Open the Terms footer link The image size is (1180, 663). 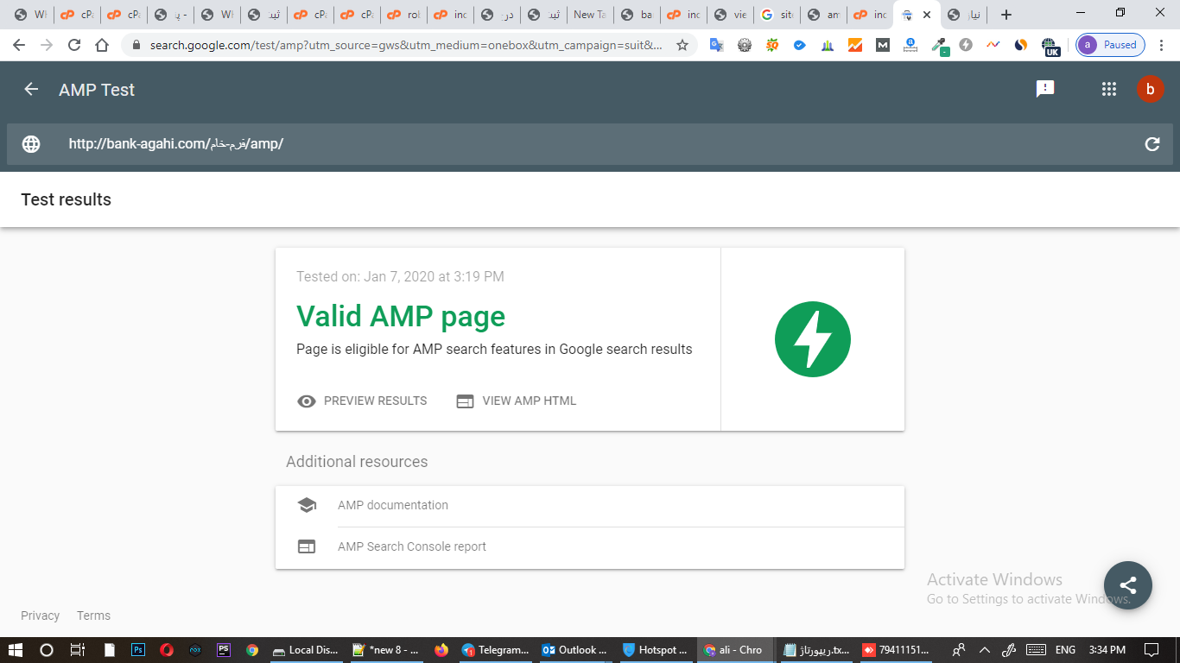[93, 616]
